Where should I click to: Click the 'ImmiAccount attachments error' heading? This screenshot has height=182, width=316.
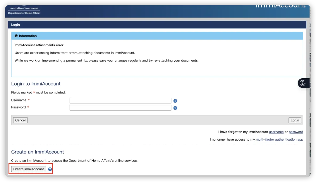point(39,45)
